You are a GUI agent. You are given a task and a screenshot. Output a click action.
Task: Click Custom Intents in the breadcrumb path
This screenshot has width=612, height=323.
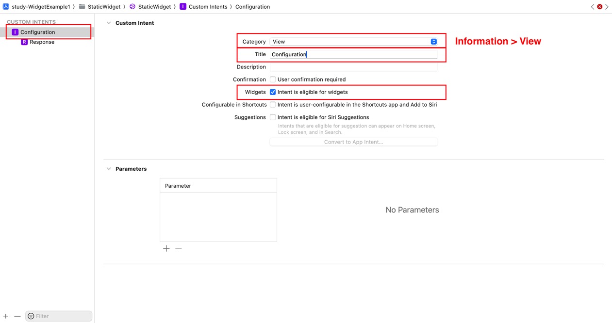(208, 7)
